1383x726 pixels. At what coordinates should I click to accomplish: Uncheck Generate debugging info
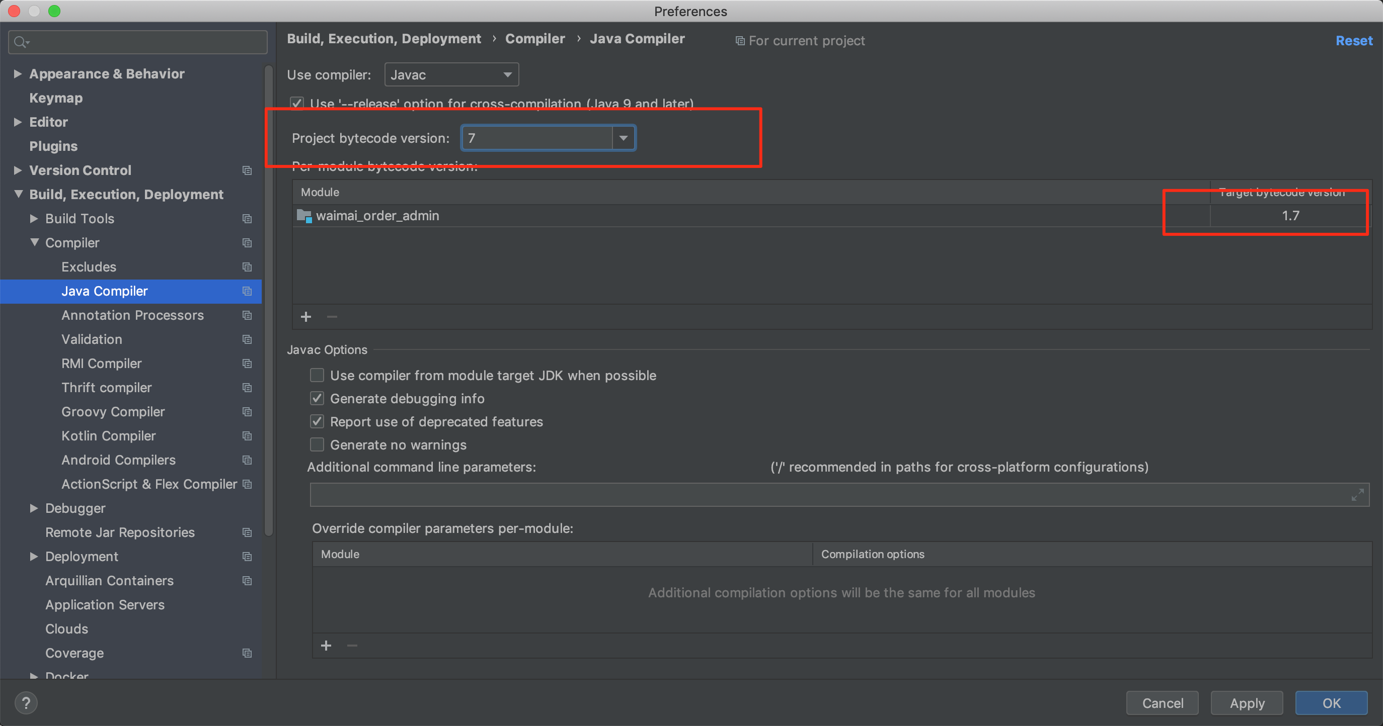[317, 398]
